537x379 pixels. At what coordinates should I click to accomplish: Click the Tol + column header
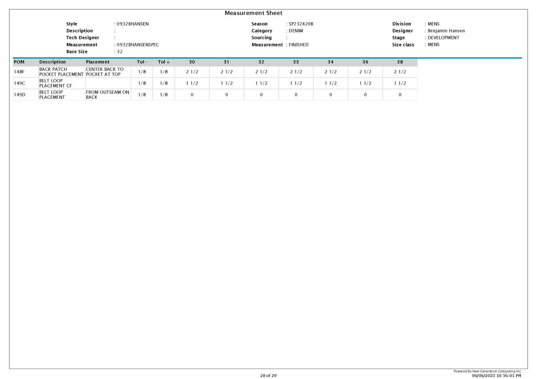[164, 62]
